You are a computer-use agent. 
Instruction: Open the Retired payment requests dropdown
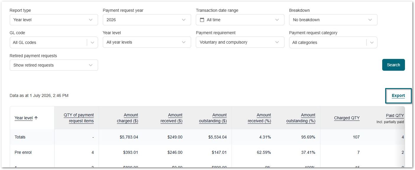(54, 65)
